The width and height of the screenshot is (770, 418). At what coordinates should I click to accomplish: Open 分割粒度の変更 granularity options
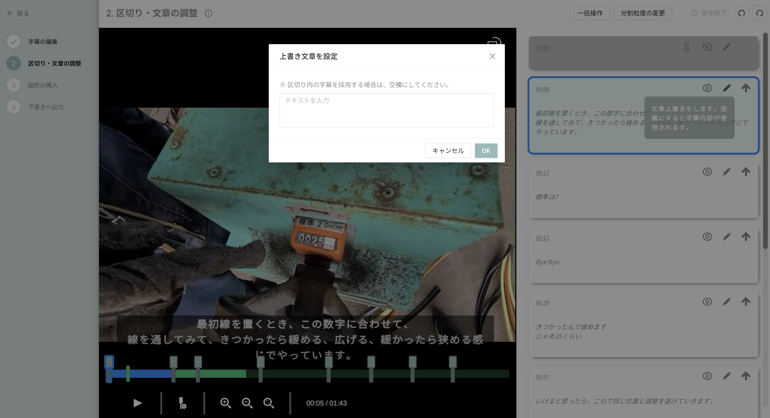click(x=643, y=13)
